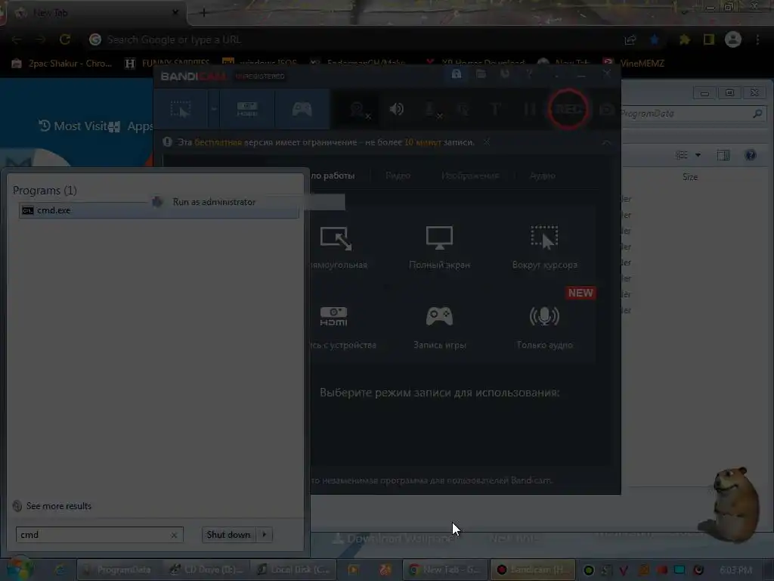774x581 pixels.
Task: Click the Windows Start orb
Action: pyautogui.click(x=20, y=569)
